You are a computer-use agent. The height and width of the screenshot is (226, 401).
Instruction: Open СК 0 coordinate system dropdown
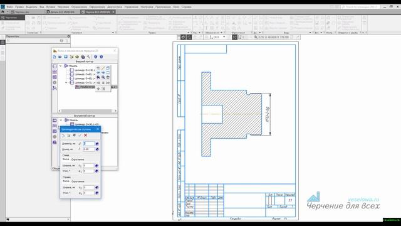coord(224,37)
